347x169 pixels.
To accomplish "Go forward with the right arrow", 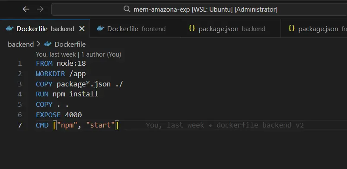I will click(40, 10).
